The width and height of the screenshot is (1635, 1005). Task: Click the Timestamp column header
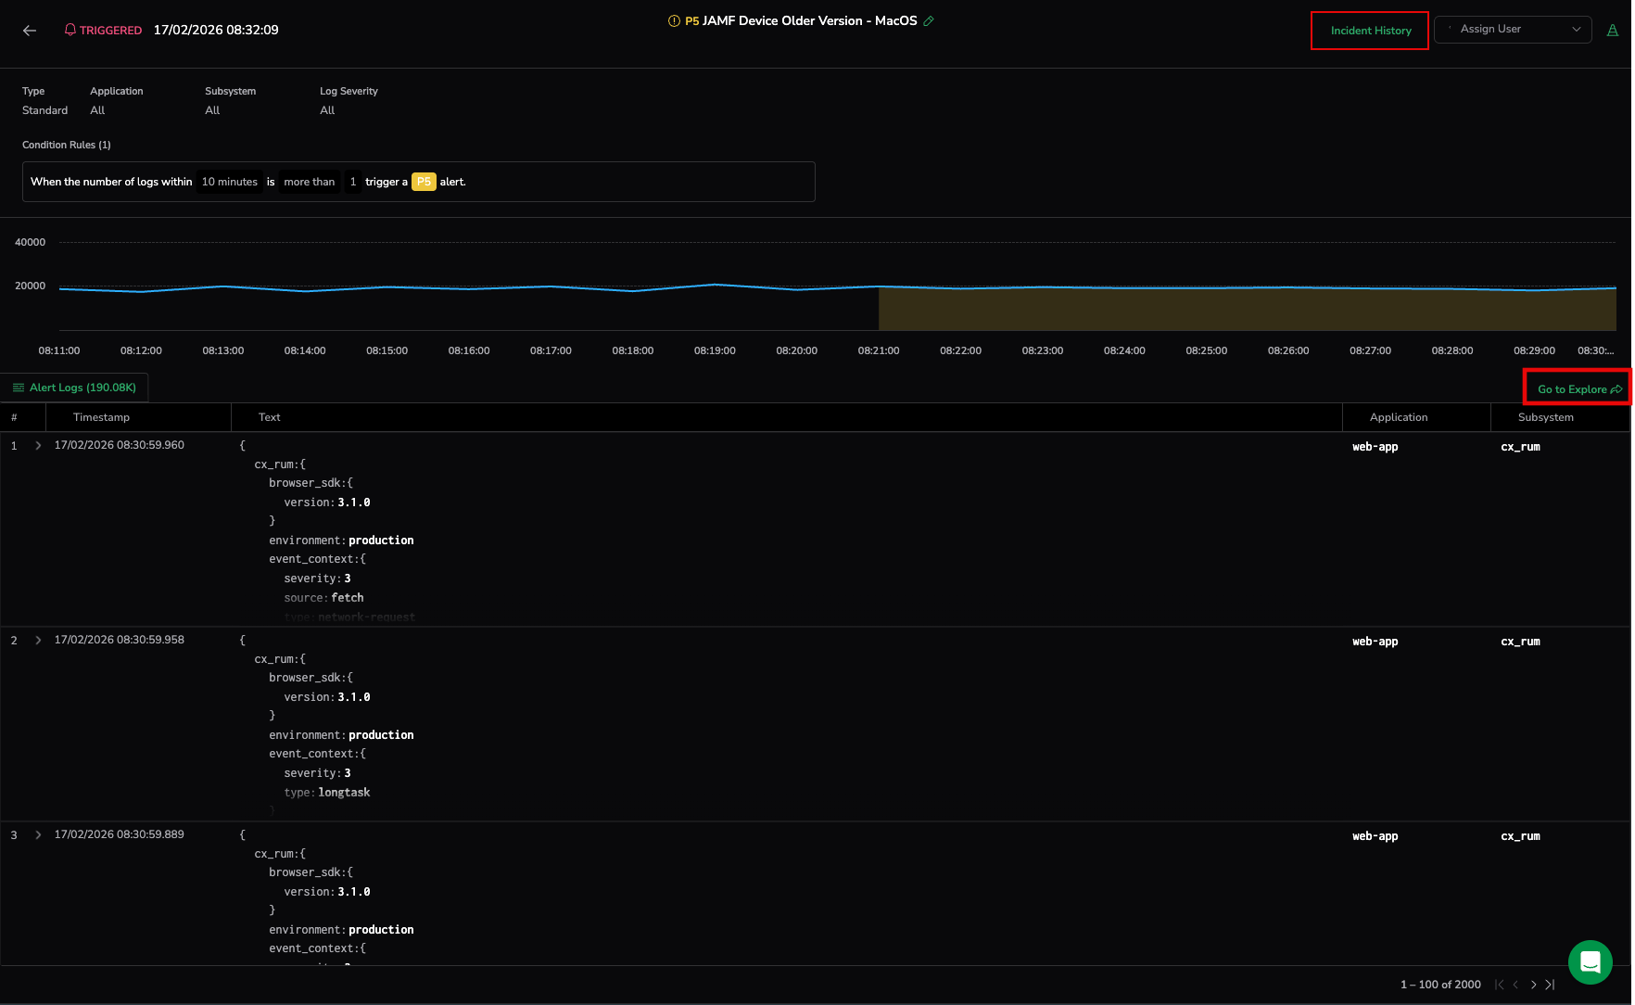101,417
